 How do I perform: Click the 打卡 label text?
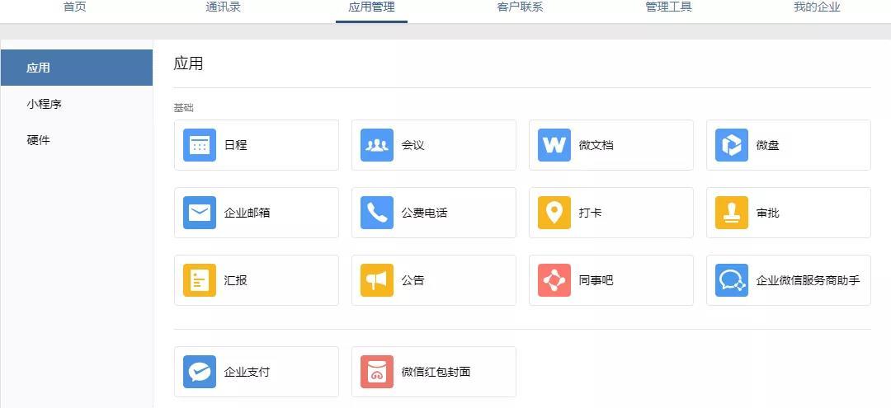(590, 213)
